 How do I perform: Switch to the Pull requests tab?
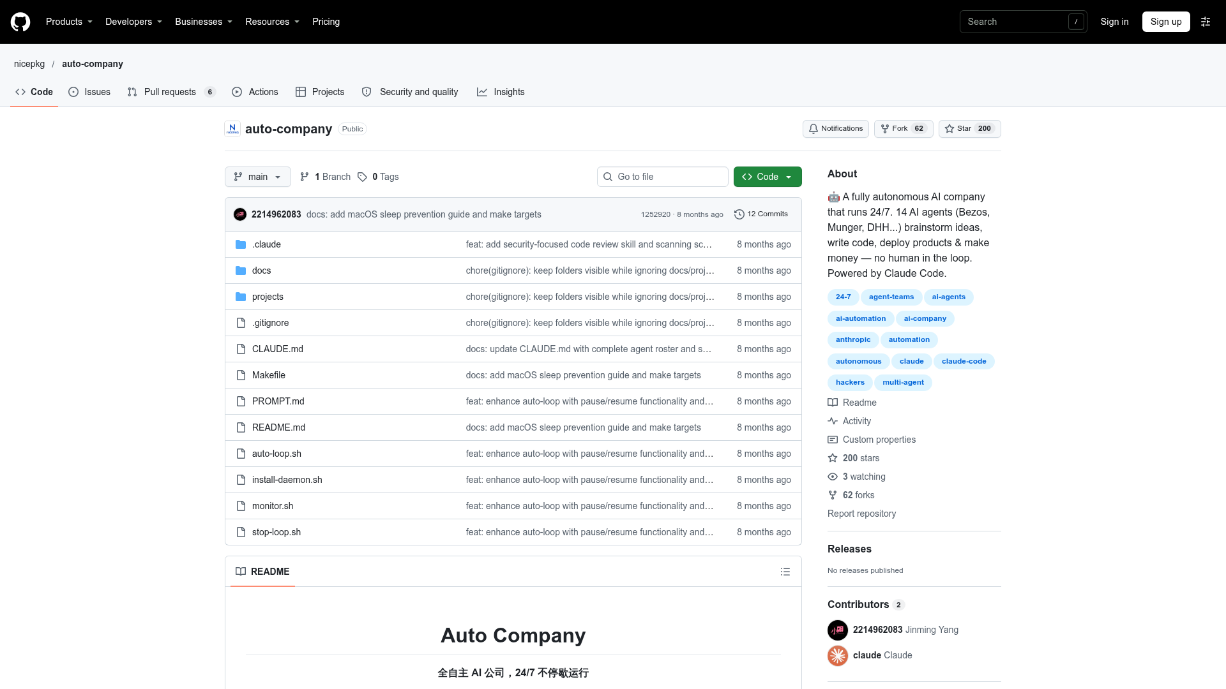[171, 92]
